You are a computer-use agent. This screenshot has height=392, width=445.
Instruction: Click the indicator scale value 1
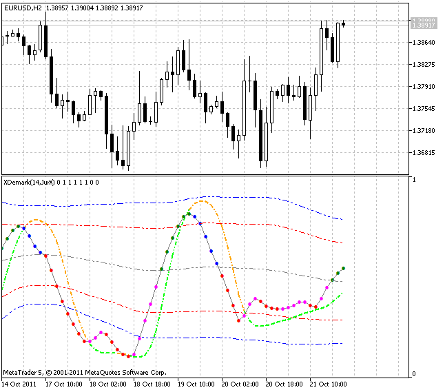coord(413,180)
